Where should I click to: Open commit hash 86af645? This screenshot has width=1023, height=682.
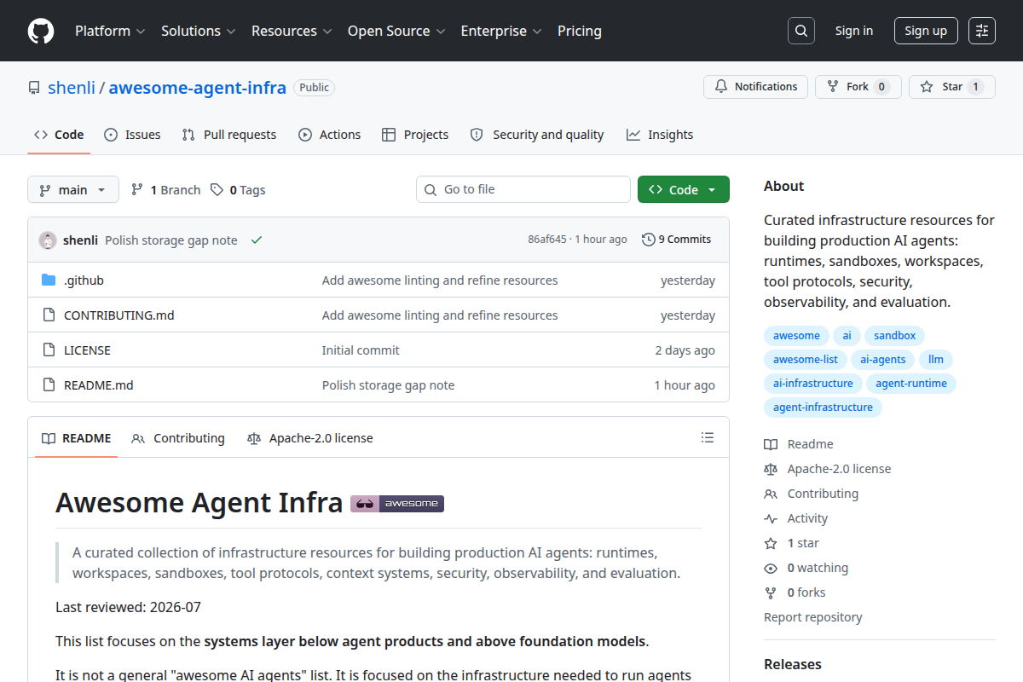[x=547, y=240]
